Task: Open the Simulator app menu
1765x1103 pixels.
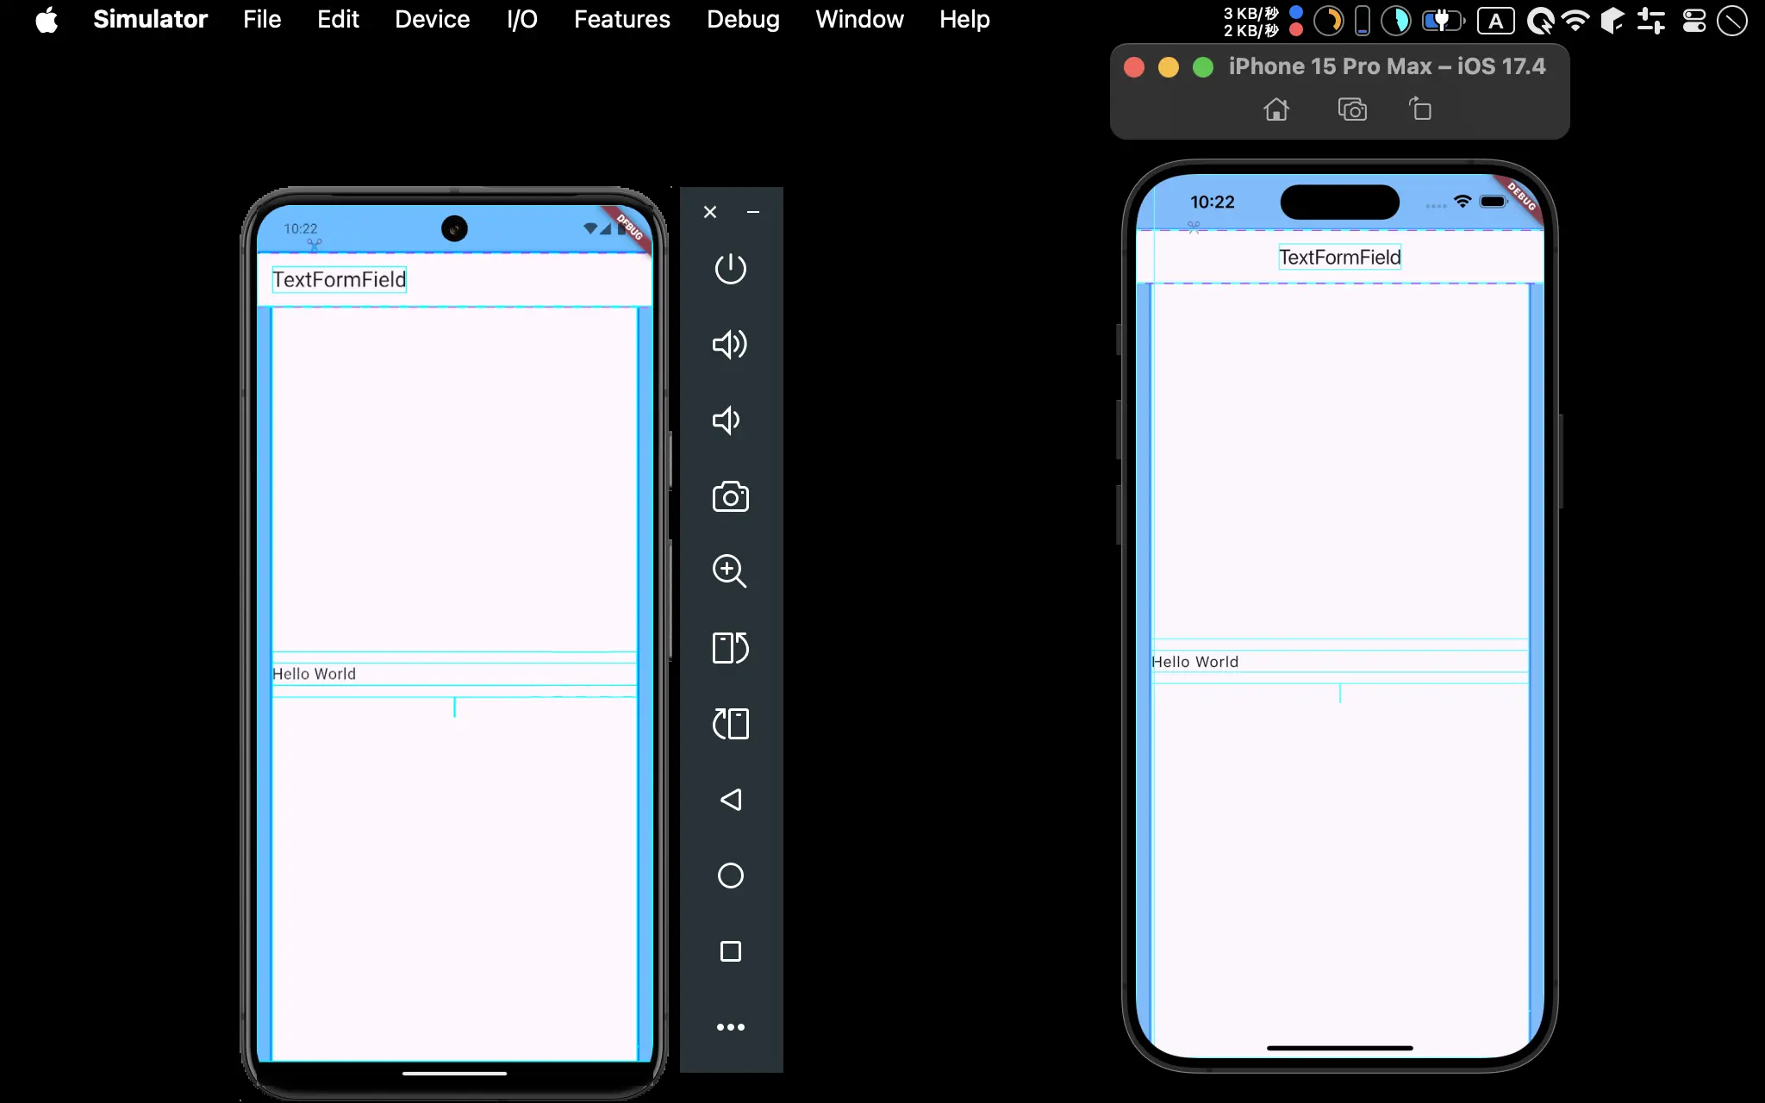Action: (150, 19)
